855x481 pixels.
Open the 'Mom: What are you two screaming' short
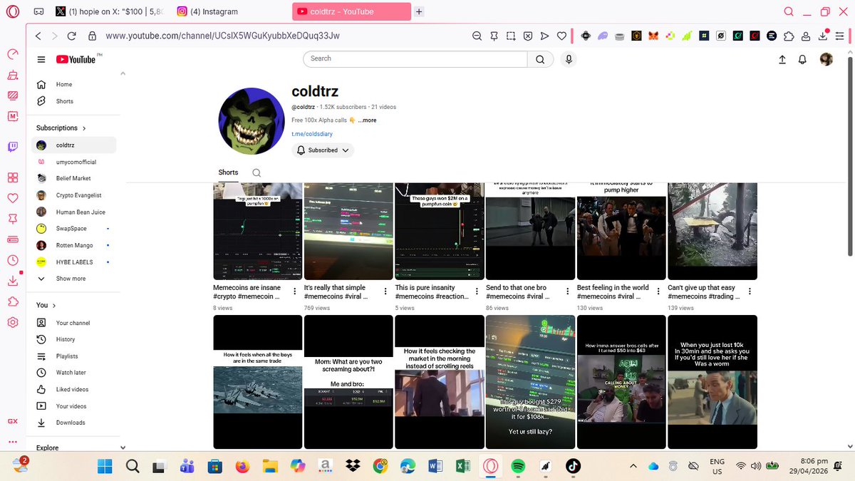tap(348, 382)
